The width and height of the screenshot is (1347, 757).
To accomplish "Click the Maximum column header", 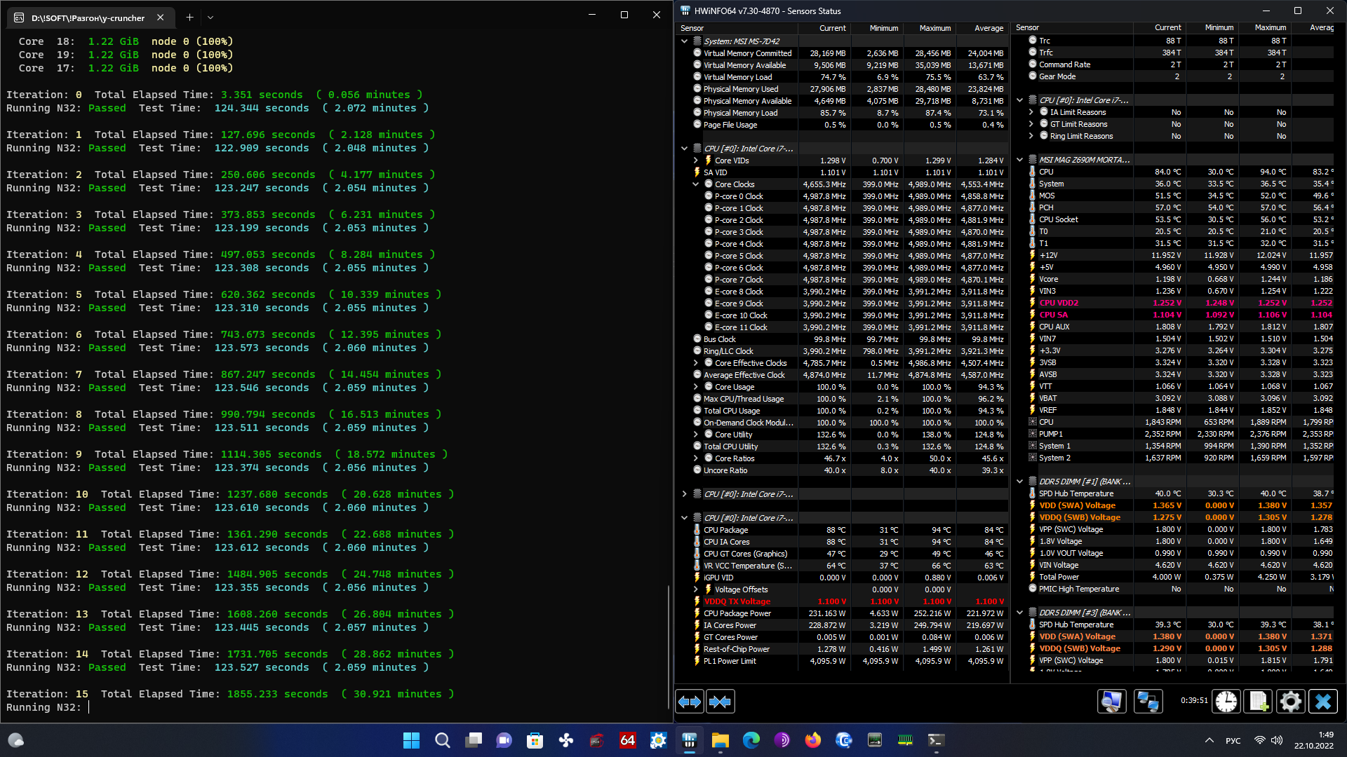I will coord(934,28).
